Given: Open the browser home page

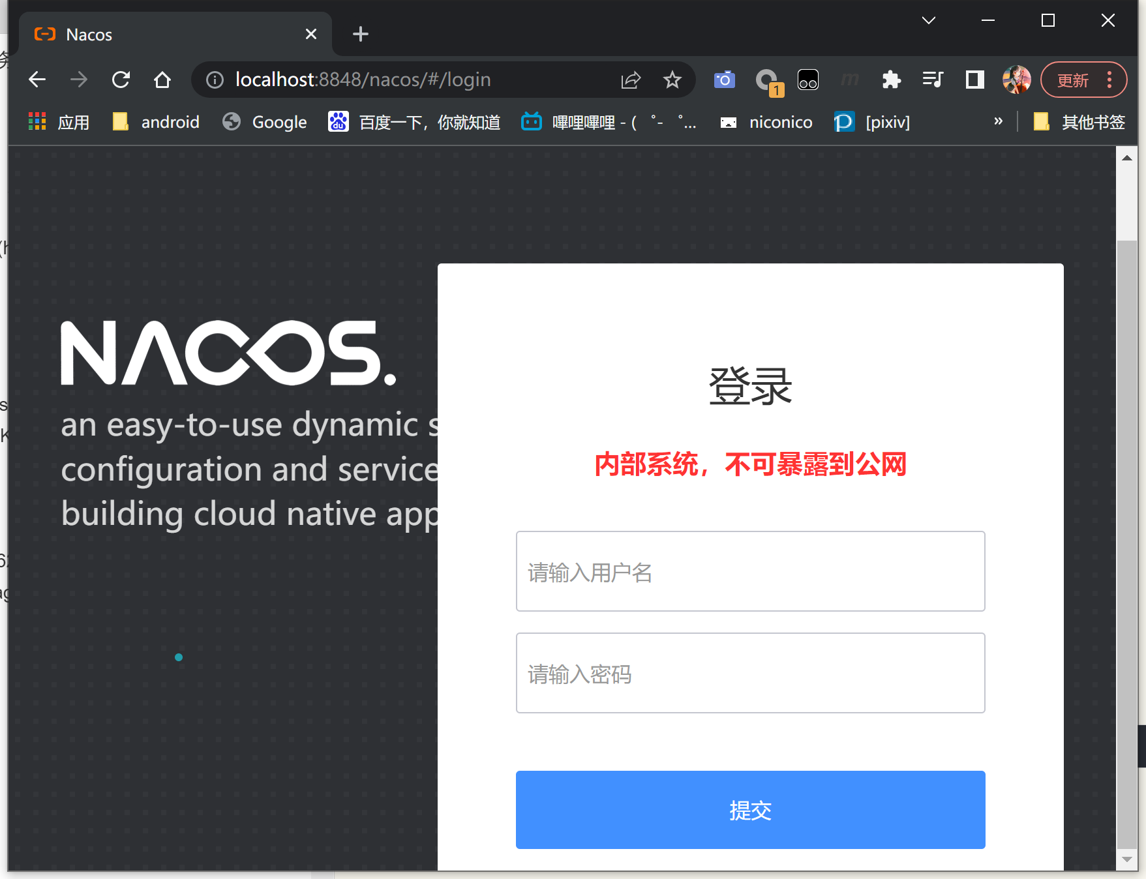Looking at the screenshot, I should [x=162, y=80].
